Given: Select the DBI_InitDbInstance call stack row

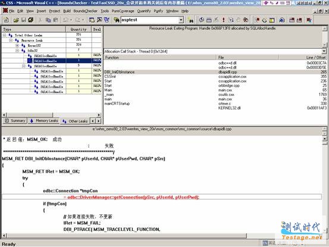Looking at the screenshot, I should pos(215,72).
